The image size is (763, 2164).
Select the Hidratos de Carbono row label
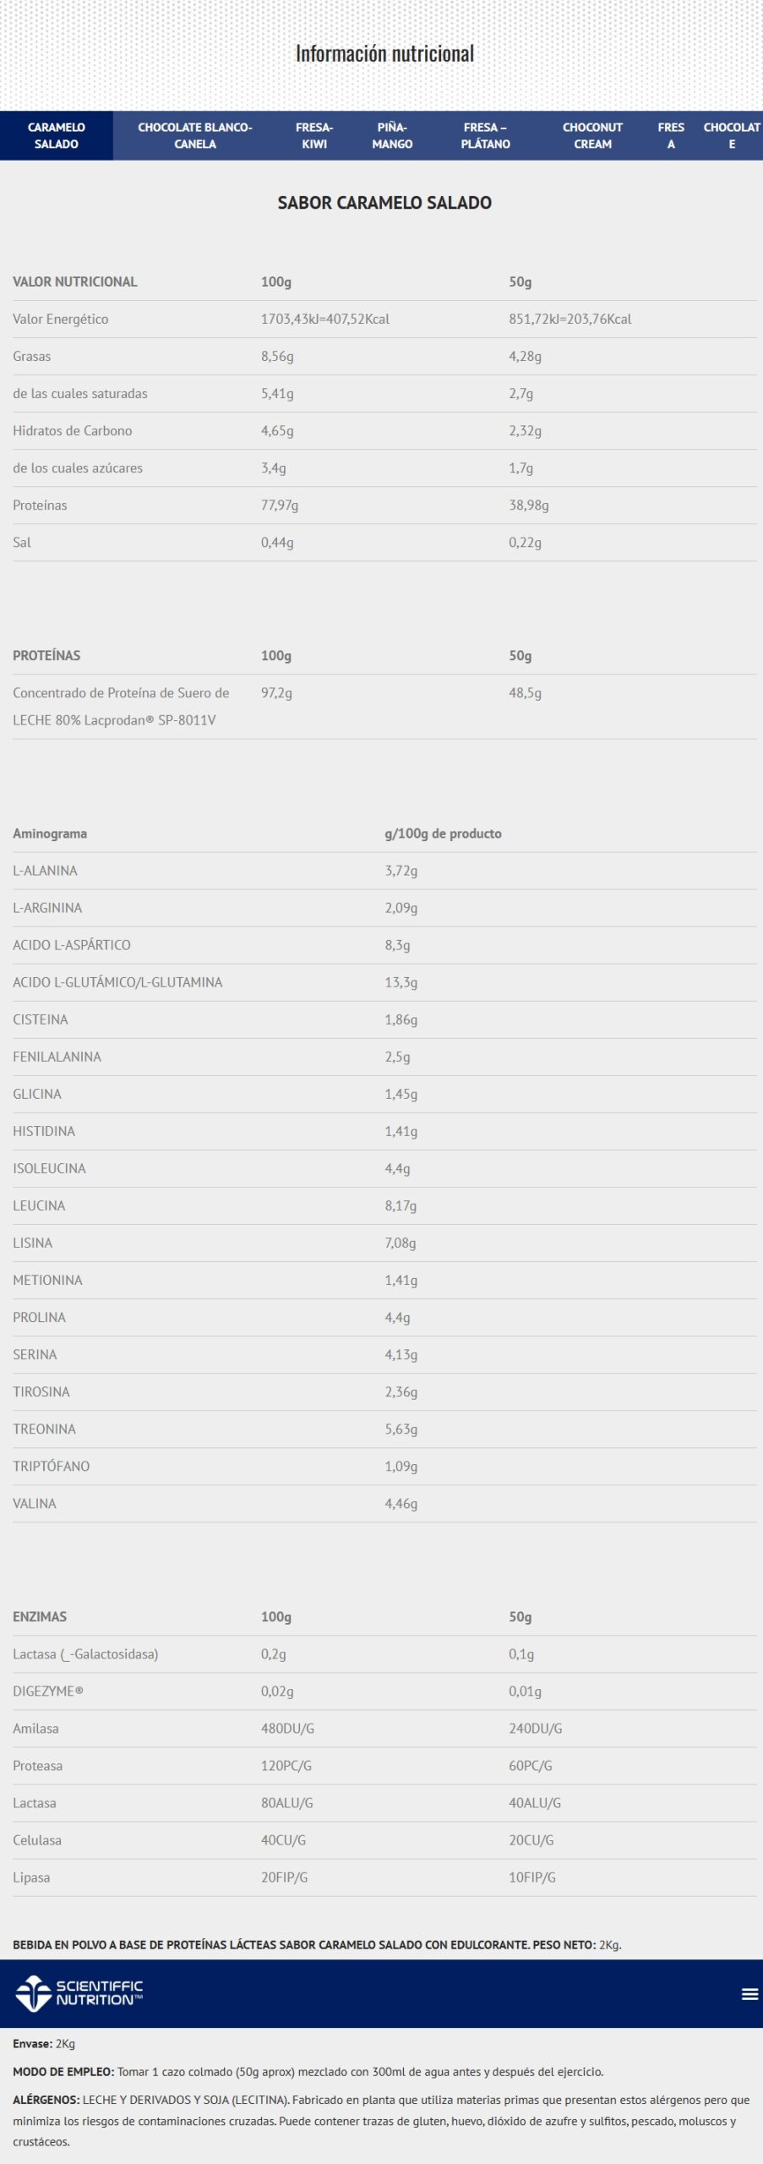pos(73,430)
